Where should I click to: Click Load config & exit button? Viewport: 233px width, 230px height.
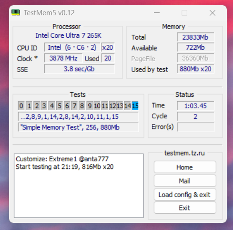(x=185, y=195)
